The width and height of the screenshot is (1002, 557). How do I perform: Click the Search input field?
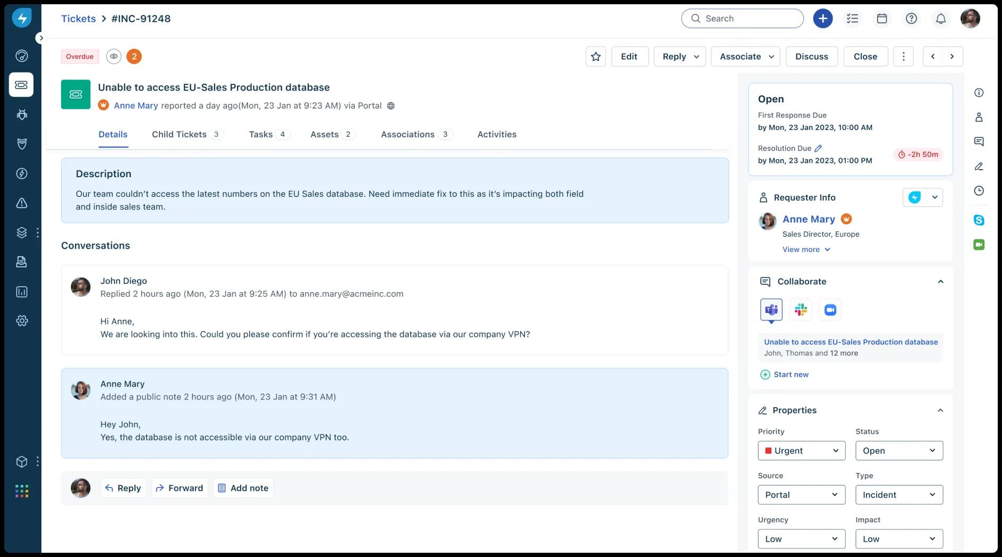pyautogui.click(x=742, y=19)
